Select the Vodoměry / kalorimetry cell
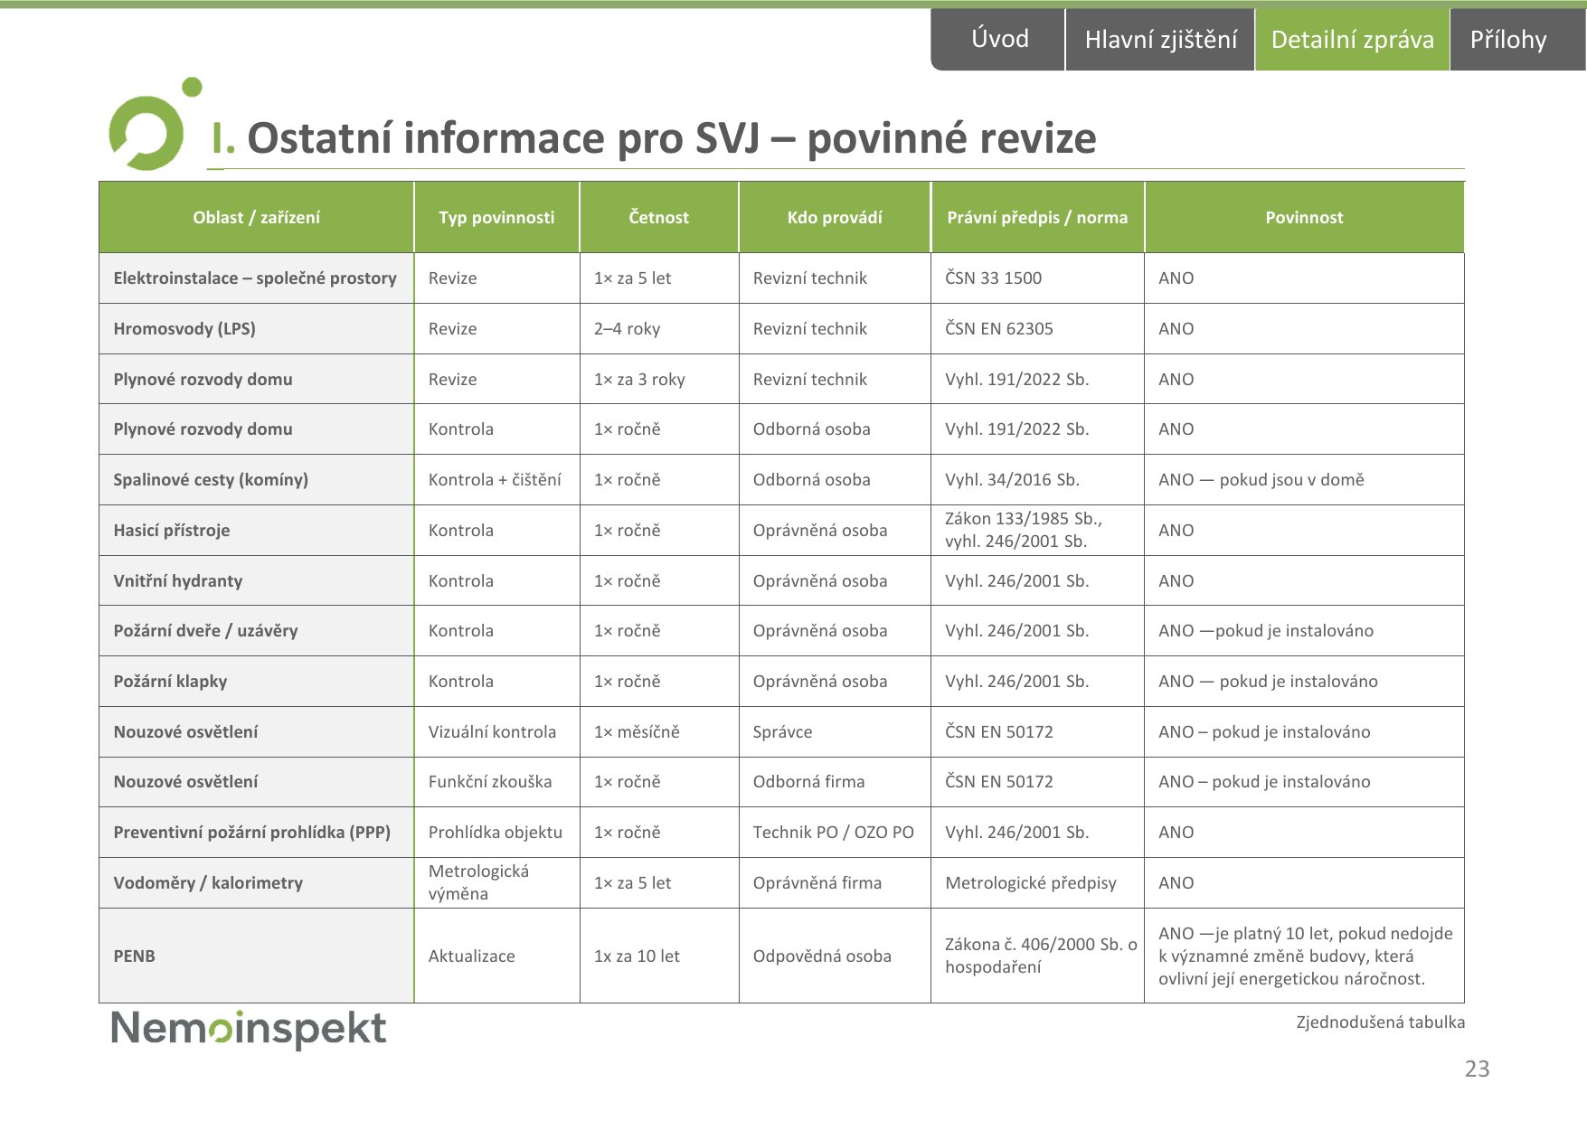Image resolution: width=1587 pixels, height=1121 pixels. pos(256,883)
